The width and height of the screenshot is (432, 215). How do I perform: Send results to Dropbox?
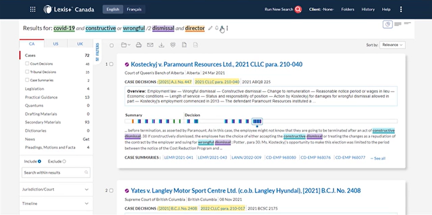pyautogui.click(x=173, y=45)
